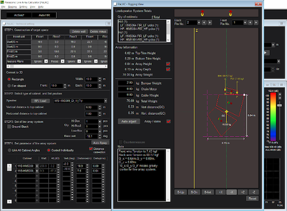Click the white corner handle of array diagram
287x211 pixels.
point(244,95)
